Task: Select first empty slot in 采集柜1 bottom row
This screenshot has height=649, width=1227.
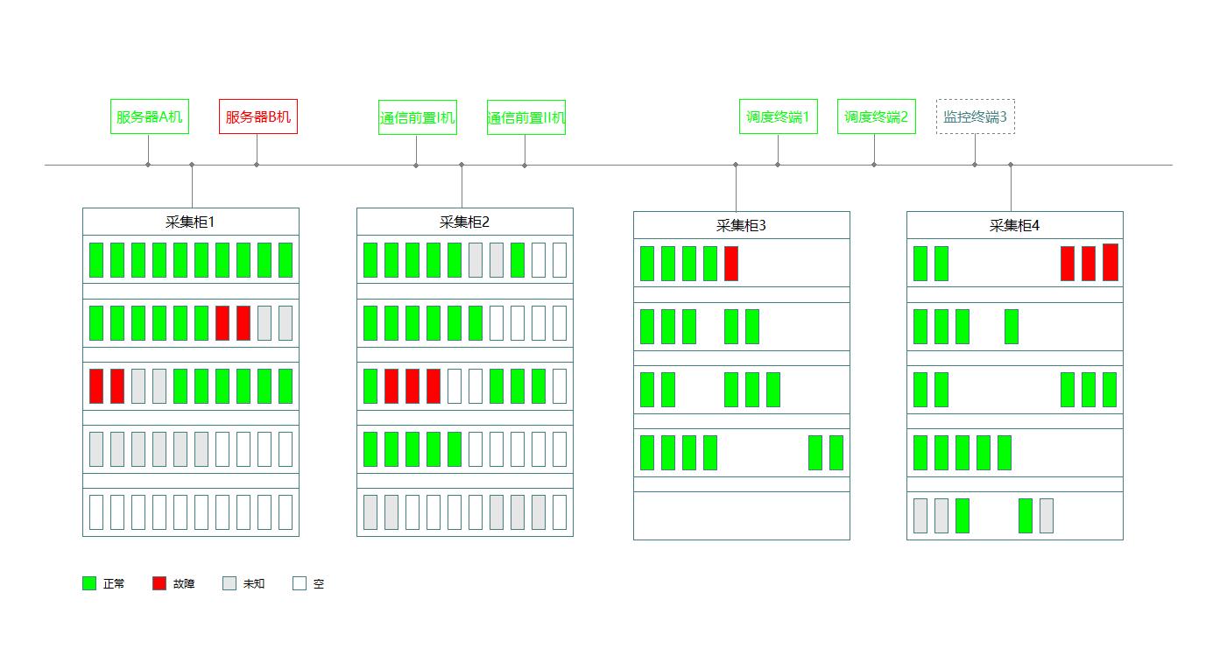Action: click(96, 512)
